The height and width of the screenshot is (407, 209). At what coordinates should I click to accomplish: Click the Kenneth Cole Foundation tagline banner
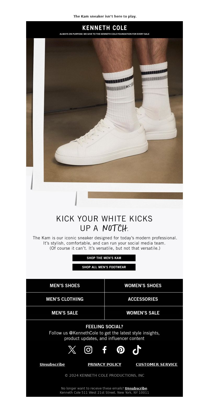(x=104, y=34)
